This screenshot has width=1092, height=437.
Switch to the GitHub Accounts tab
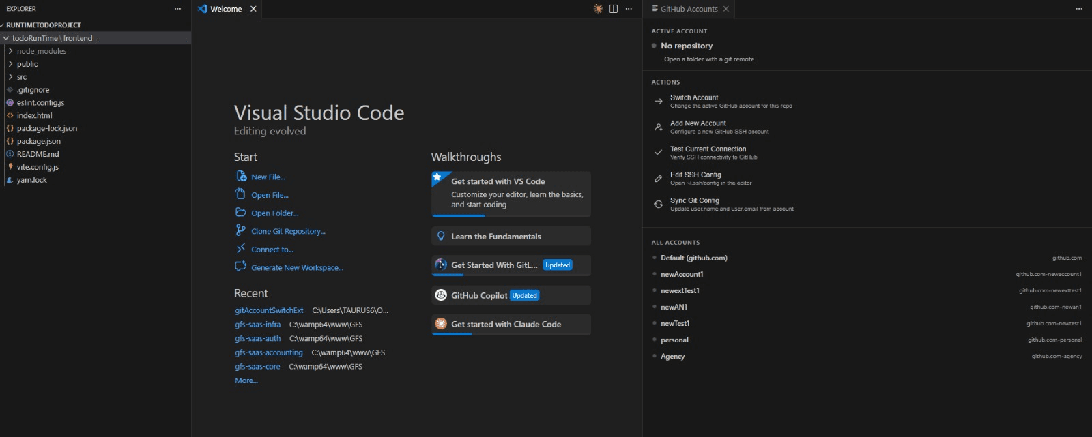689,9
